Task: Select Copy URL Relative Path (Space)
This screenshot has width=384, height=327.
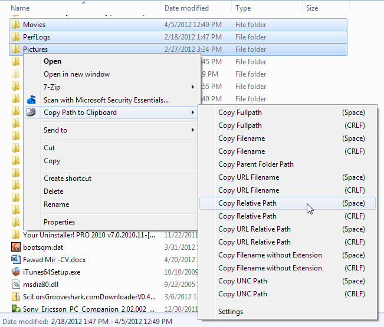Action: point(287,229)
